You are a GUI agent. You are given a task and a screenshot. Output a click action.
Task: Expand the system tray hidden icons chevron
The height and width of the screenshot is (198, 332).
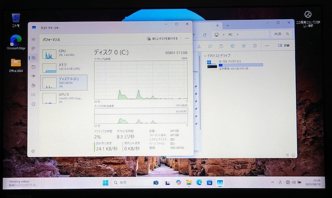pyautogui.click(x=272, y=182)
